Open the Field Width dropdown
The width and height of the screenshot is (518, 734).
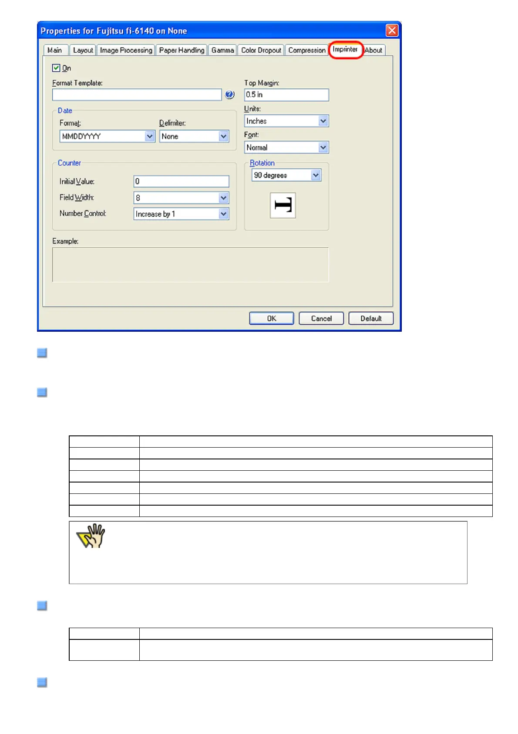181,198
